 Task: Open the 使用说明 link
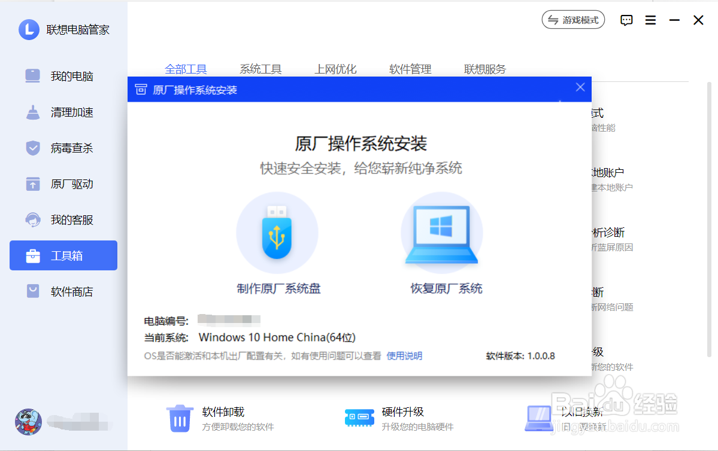404,356
